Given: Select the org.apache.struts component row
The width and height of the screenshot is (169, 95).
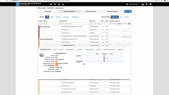Looking at the screenshot, I should pos(84,36).
